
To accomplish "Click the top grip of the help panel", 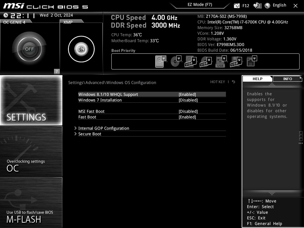I will point(272,84).
